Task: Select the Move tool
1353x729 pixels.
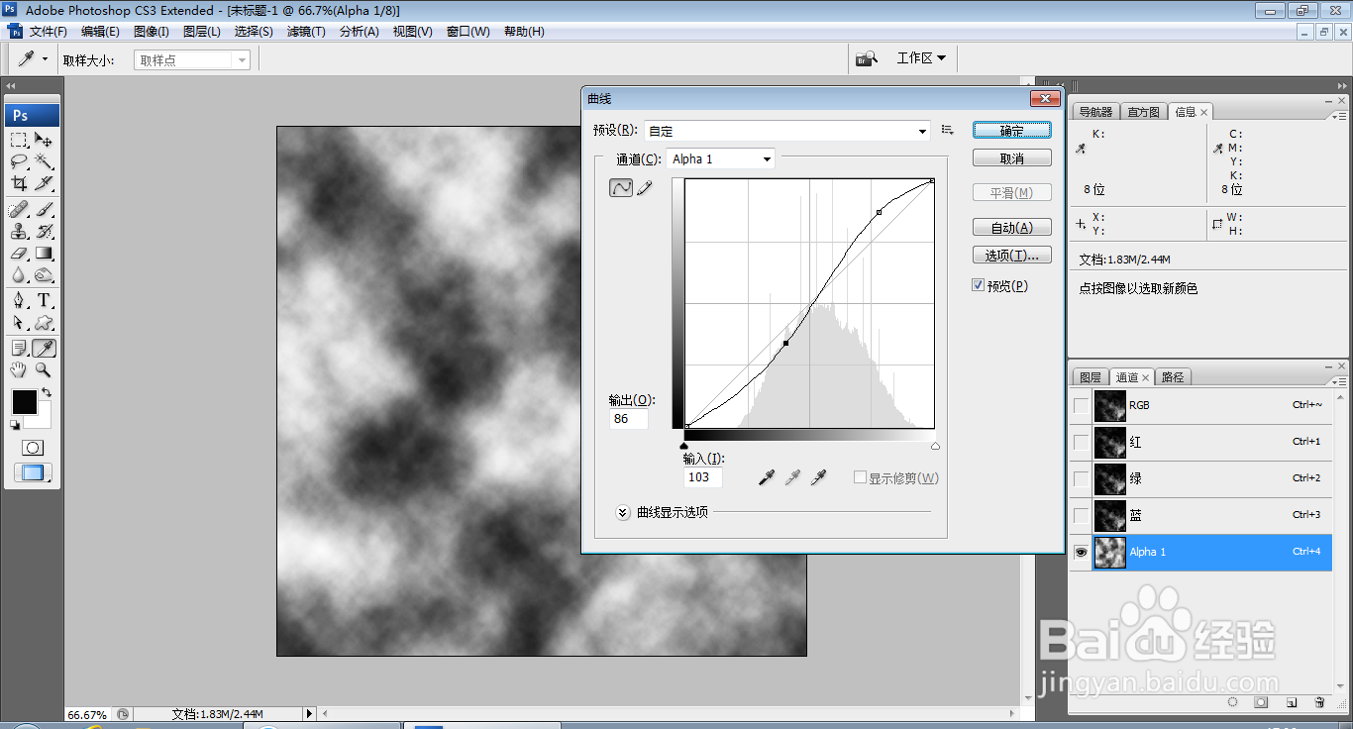Action: pos(44,140)
